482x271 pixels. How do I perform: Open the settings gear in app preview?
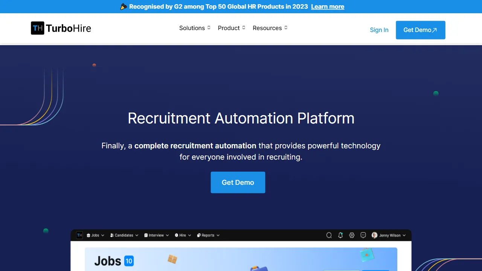click(352, 235)
